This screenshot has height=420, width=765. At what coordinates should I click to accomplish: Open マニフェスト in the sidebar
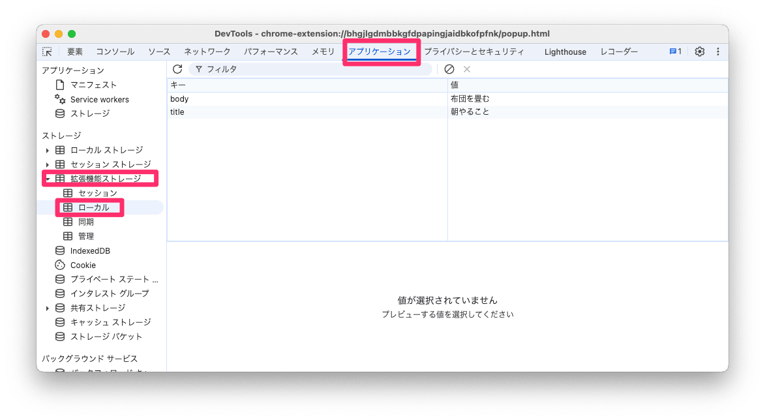pyautogui.click(x=93, y=85)
